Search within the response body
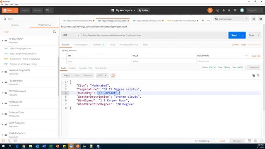This screenshot has width=265, height=149. pos(258,75)
